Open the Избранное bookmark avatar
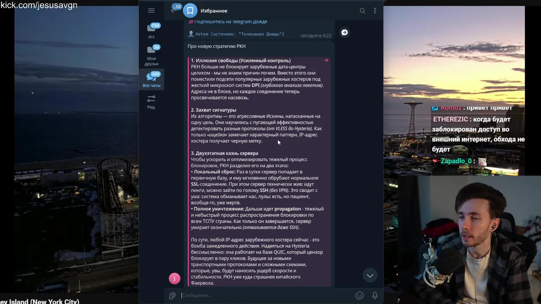 (190, 11)
